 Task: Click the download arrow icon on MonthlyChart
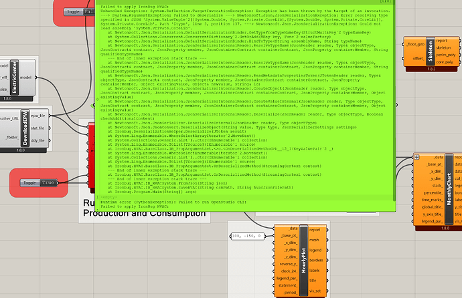(416, 157)
